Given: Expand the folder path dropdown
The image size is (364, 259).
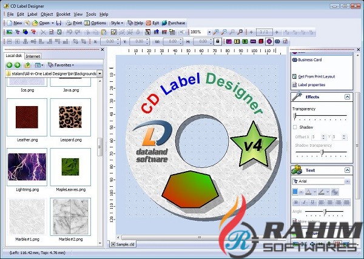Looking at the screenshot, I should [x=99, y=74].
